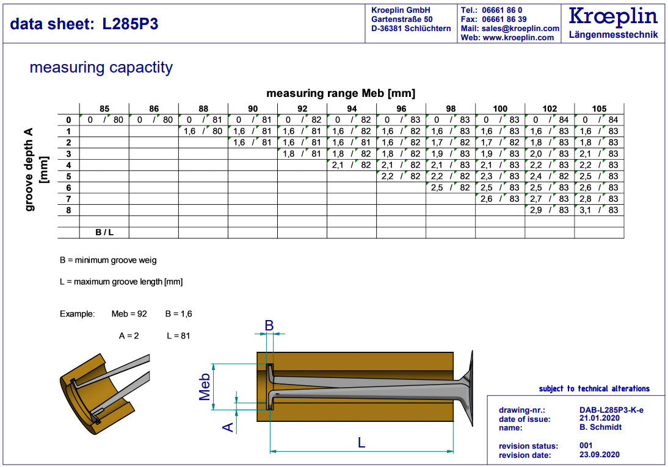The width and height of the screenshot is (668, 467).
Task: Click the revision date 23.09.2020
Action: click(x=599, y=455)
